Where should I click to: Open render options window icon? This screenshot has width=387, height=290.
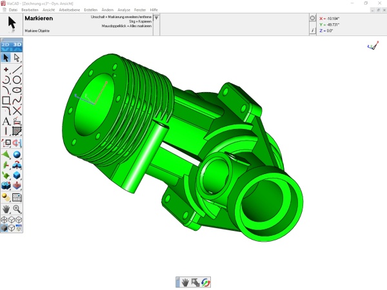click(x=19, y=228)
